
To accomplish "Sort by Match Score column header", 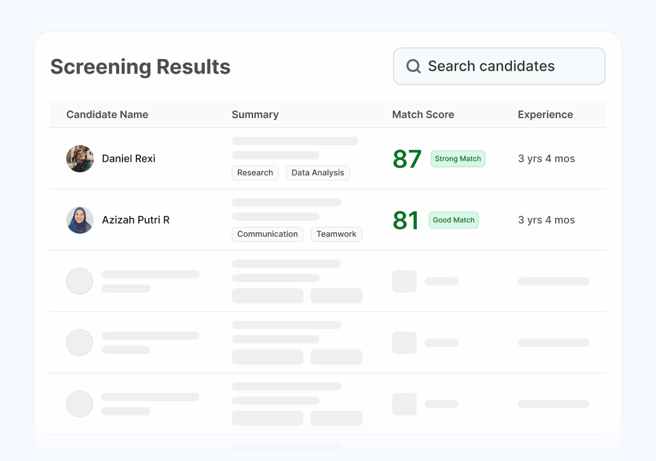I will point(423,114).
